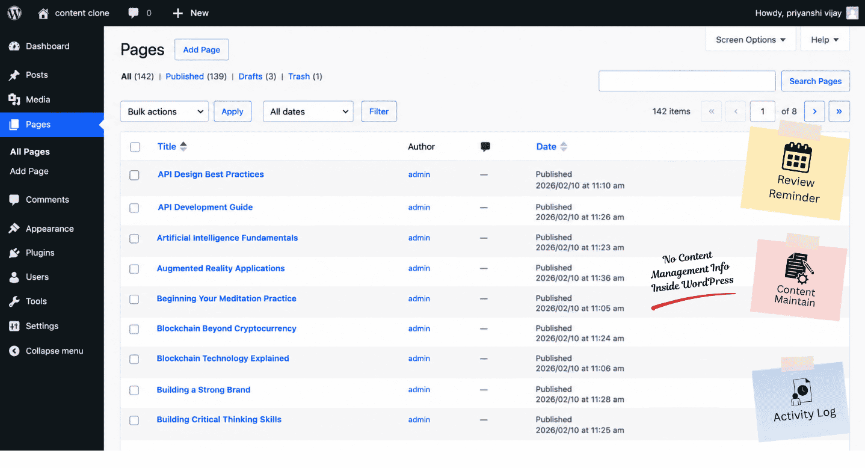The image size is (865, 468).
Task: Open the All dates dropdown
Action: (308, 111)
